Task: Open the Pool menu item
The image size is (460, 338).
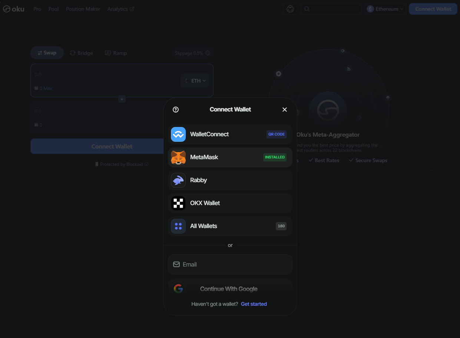Action: coord(54,9)
